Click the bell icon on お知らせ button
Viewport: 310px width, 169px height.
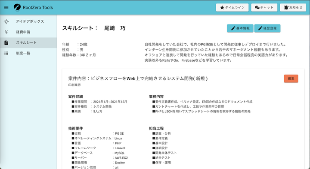pos(286,7)
